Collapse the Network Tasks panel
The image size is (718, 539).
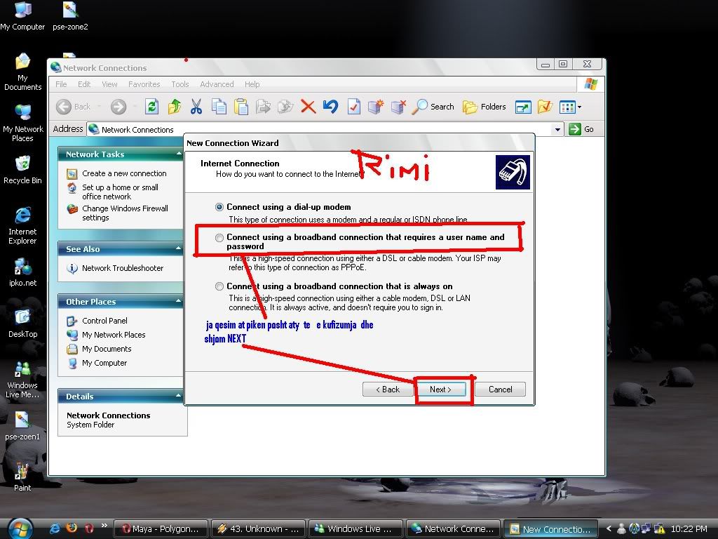[x=179, y=154]
